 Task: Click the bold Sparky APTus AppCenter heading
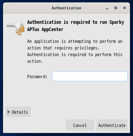76,26
